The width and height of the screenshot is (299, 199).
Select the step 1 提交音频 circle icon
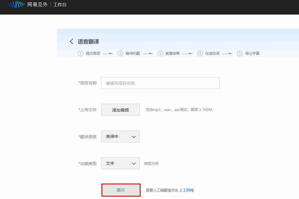click(80, 53)
